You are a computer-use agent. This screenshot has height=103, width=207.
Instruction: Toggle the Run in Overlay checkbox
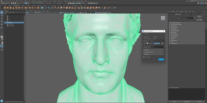pos(144,57)
